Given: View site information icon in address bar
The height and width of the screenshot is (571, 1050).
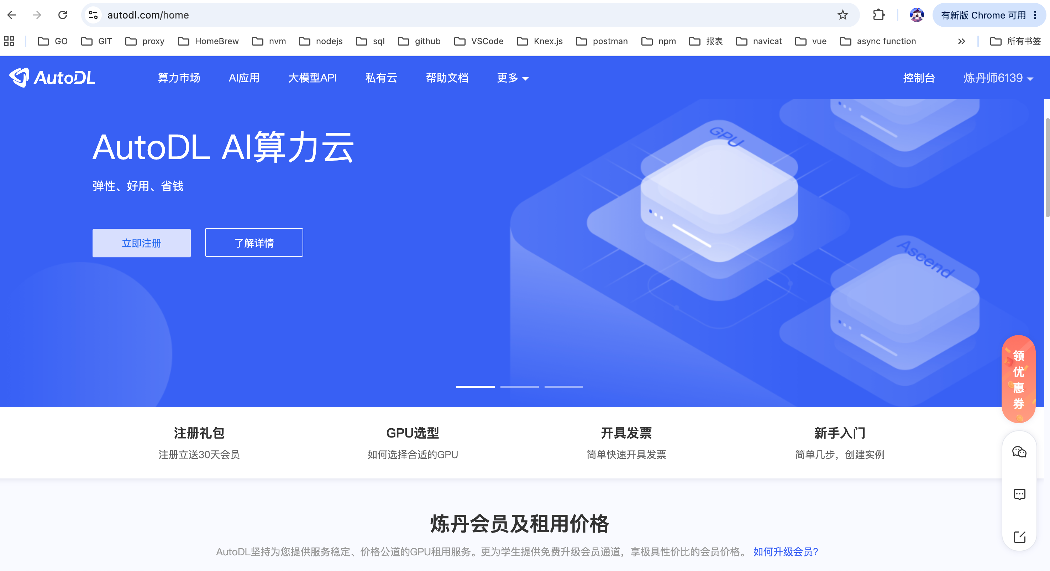Looking at the screenshot, I should 93,15.
